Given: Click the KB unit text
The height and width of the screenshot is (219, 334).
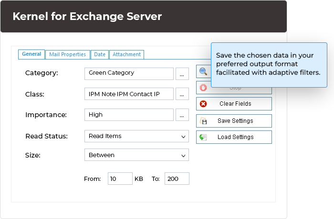Looking at the screenshot, I should pyautogui.click(x=139, y=179).
